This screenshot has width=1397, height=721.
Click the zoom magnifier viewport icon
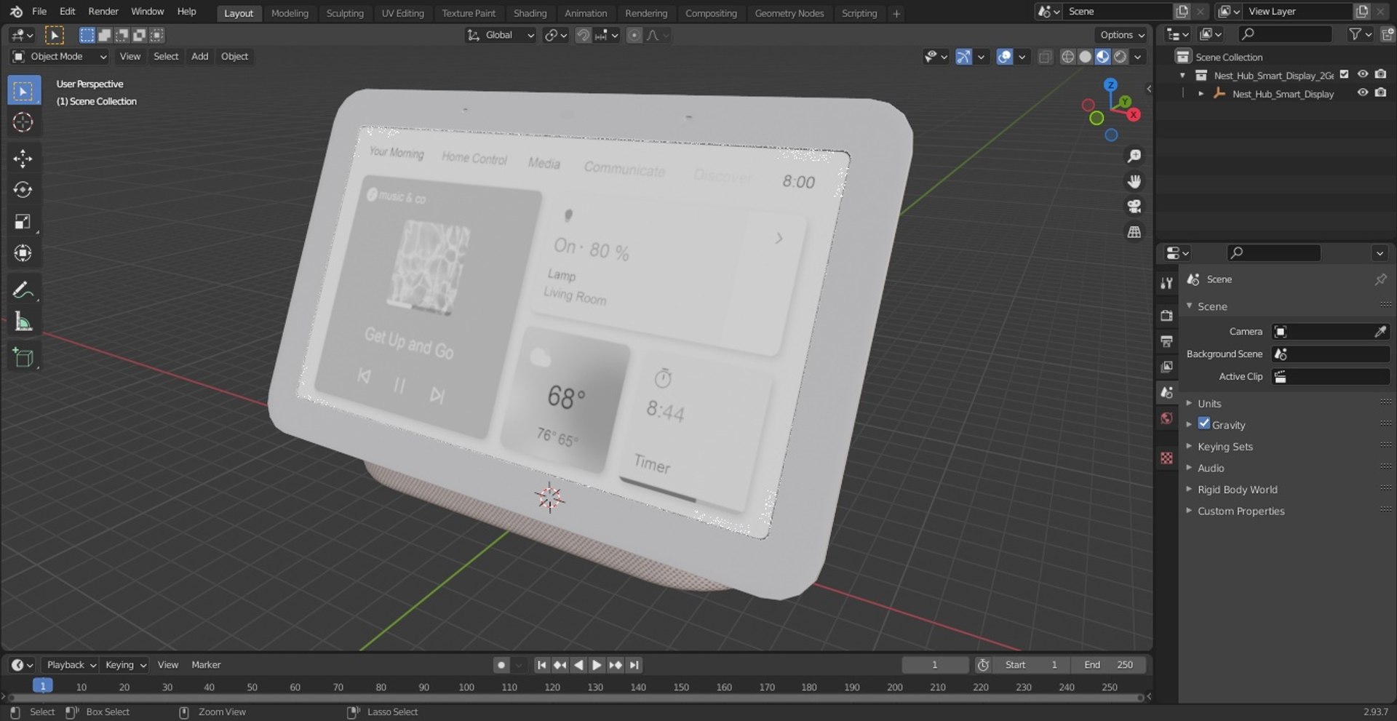coord(1134,156)
